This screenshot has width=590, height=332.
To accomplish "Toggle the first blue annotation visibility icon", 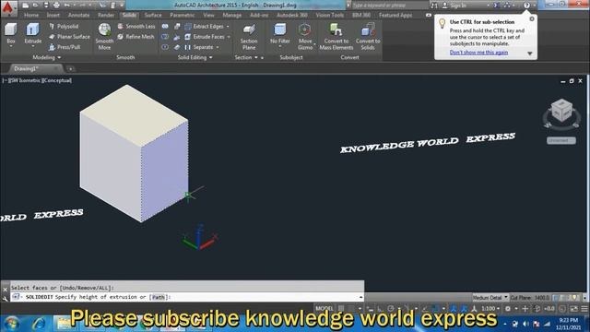I will tap(454, 309).
